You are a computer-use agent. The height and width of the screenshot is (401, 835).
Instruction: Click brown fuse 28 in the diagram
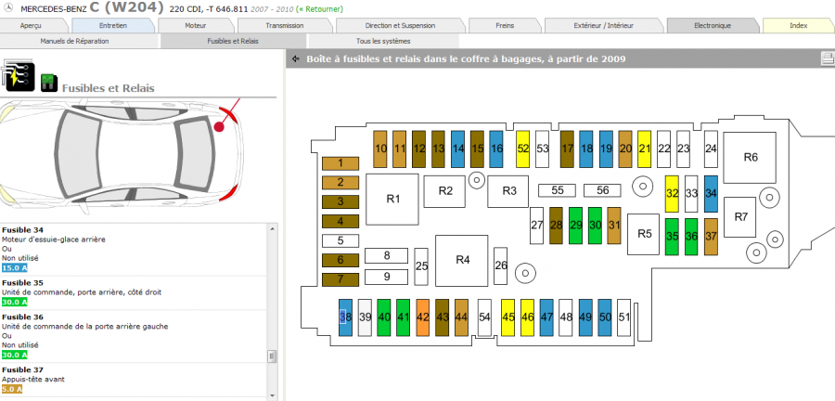pos(556,226)
